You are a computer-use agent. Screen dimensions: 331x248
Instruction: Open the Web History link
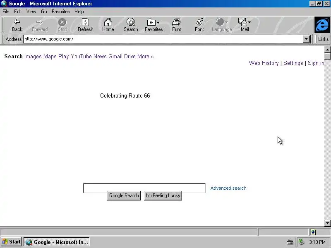[x=264, y=63]
